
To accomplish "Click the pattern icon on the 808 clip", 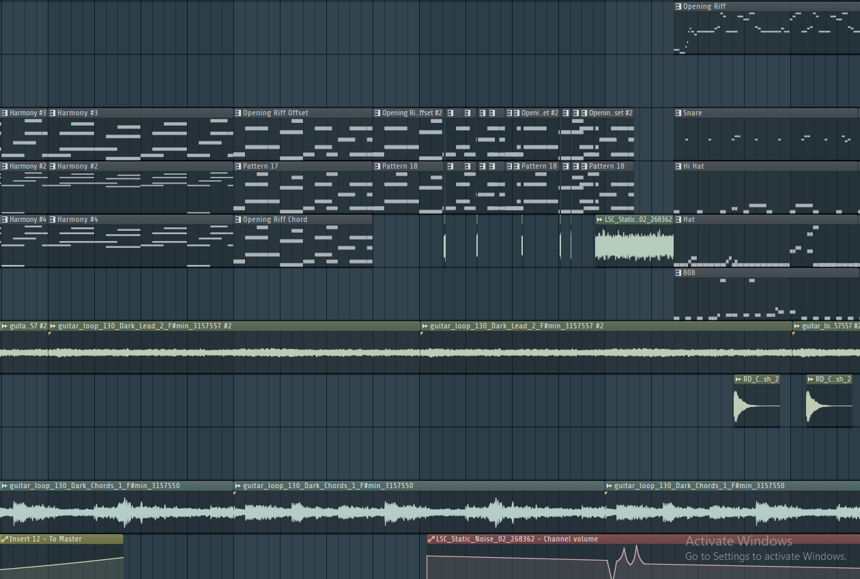I will (678, 273).
